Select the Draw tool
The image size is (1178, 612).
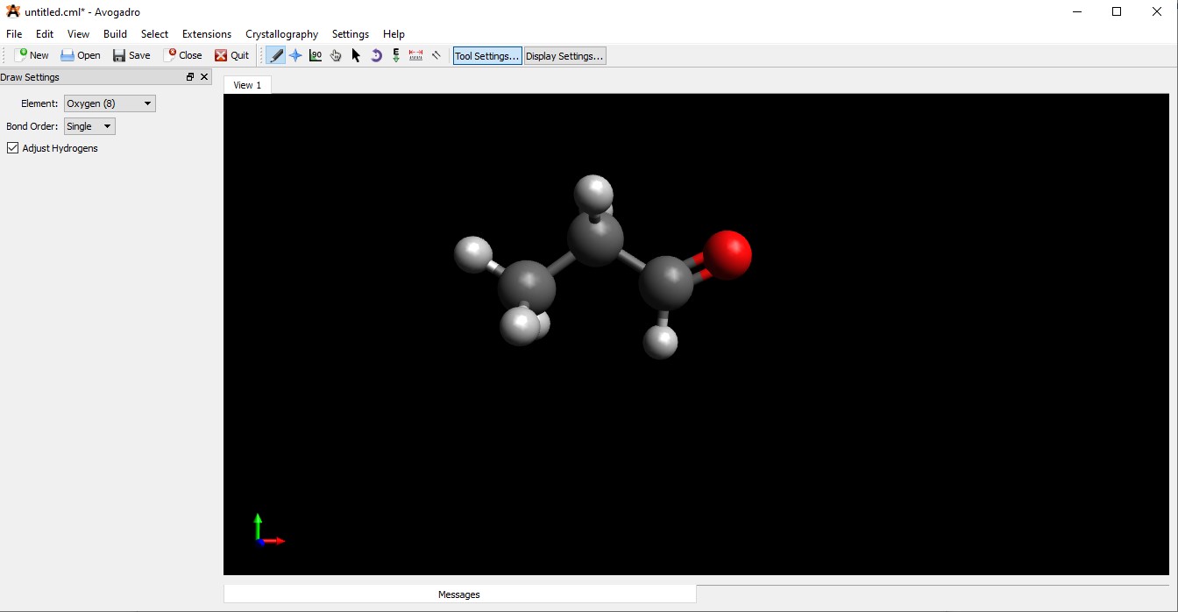(x=275, y=55)
